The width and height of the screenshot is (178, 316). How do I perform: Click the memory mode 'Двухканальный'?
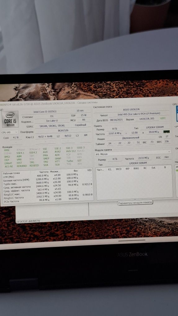pyautogui.click(x=130, y=138)
